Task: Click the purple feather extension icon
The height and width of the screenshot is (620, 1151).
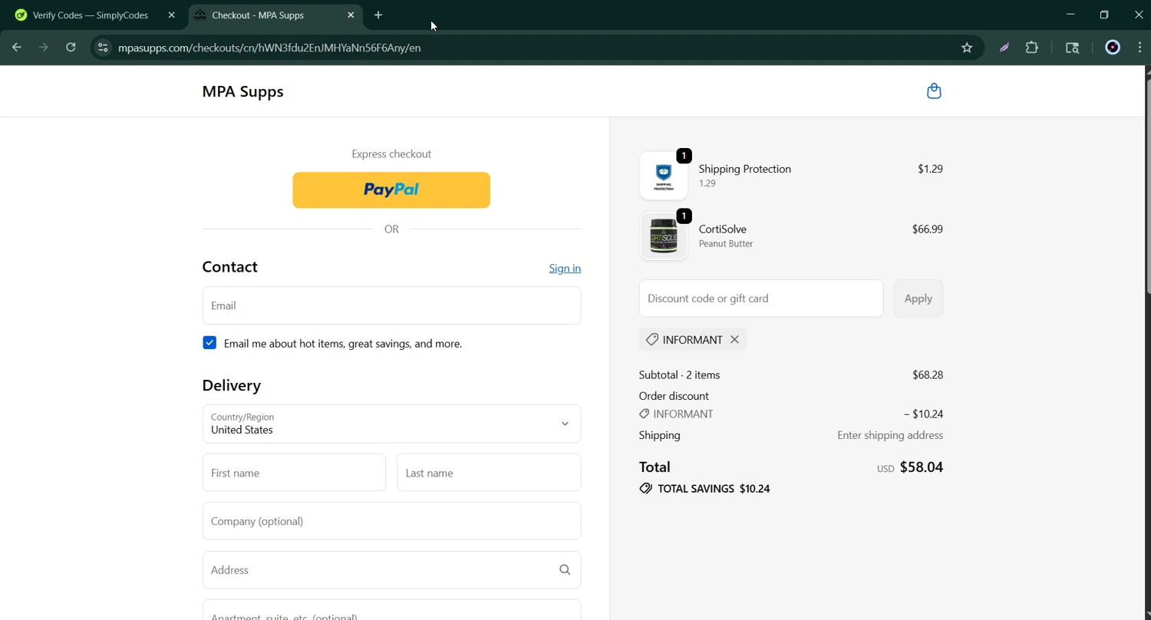Action: pos(1004,48)
